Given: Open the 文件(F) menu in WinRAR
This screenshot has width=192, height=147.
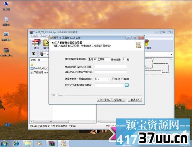Looking at the screenshot, I should (x=34, y=36).
